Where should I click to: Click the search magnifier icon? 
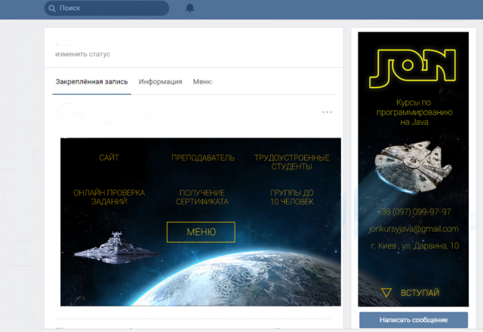point(52,8)
